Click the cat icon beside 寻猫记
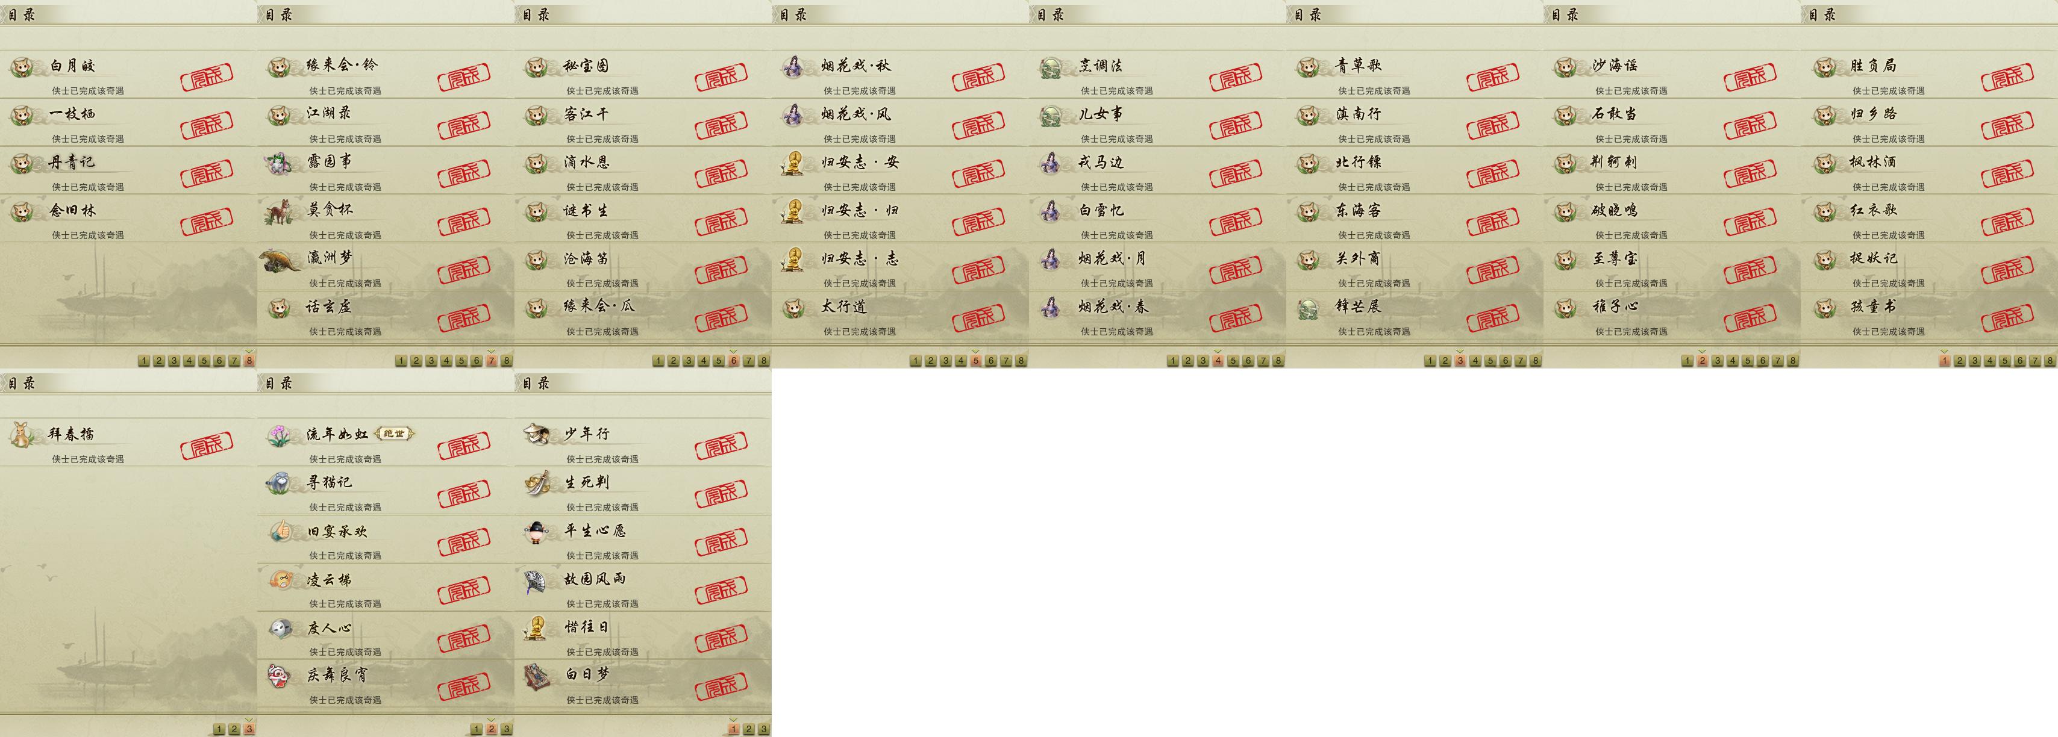The image size is (2058, 737). tap(280, 484)
